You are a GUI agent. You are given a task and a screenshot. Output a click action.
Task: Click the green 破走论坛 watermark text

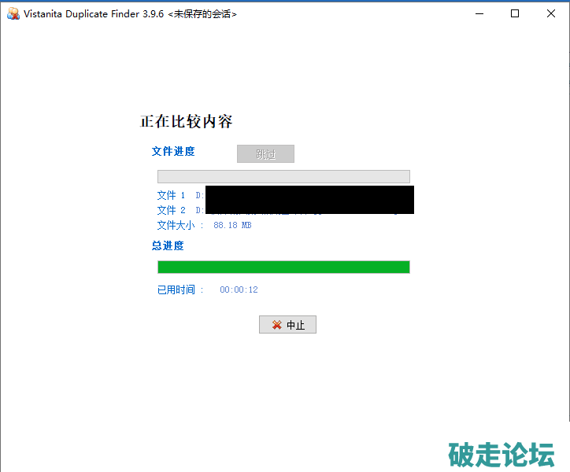(502, 455)
